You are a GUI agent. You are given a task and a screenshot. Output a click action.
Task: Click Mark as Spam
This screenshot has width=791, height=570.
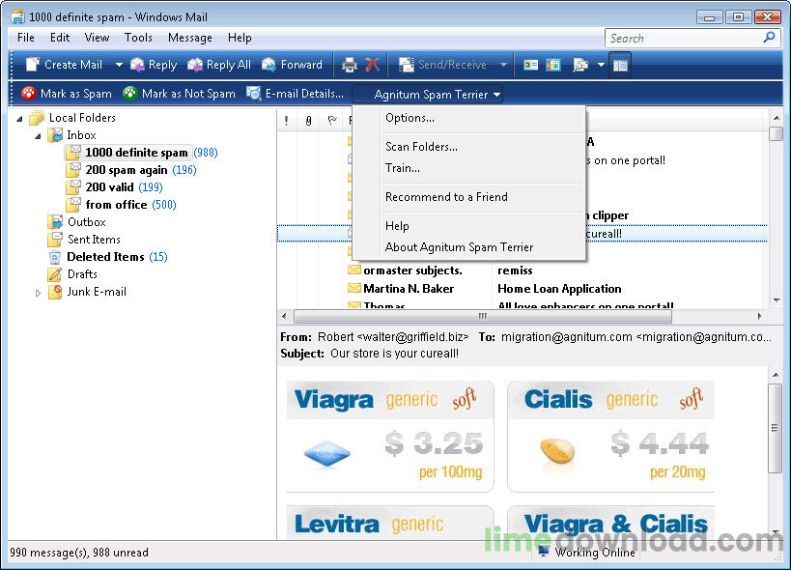(x=66, y=94)
